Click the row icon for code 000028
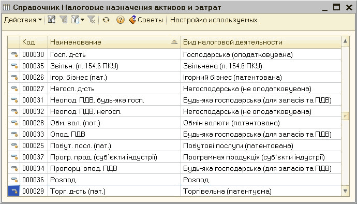This screenshot has height=204, width=357. (14, 123)
